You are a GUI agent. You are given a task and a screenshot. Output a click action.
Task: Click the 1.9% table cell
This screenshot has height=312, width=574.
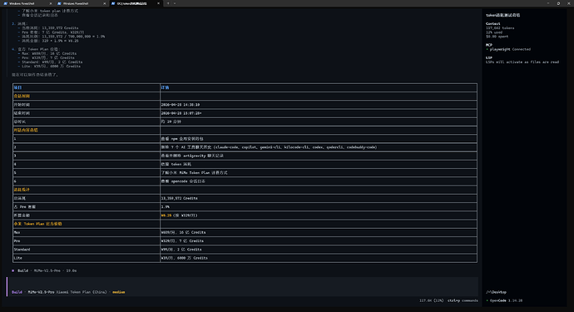click(319, 207)
